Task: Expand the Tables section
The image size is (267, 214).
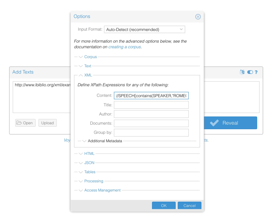Action: (x=90, y=172)
